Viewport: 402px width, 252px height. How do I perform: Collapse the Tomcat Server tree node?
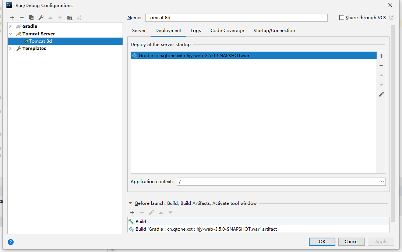[x=10, y=34]
